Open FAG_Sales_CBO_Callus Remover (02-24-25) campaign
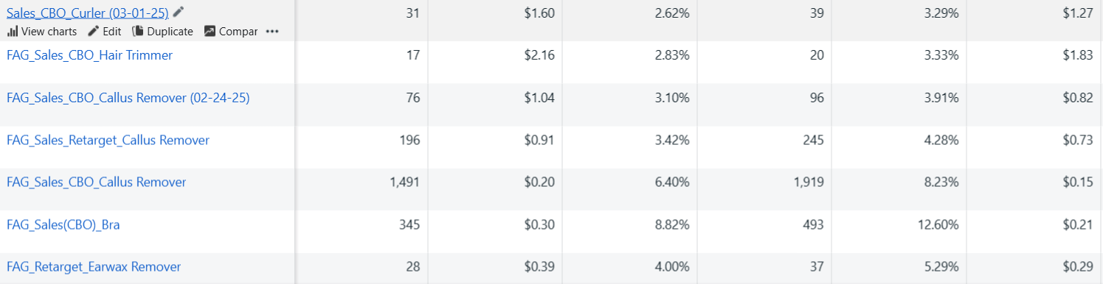The image size is (1103, 284). point(128,98)
